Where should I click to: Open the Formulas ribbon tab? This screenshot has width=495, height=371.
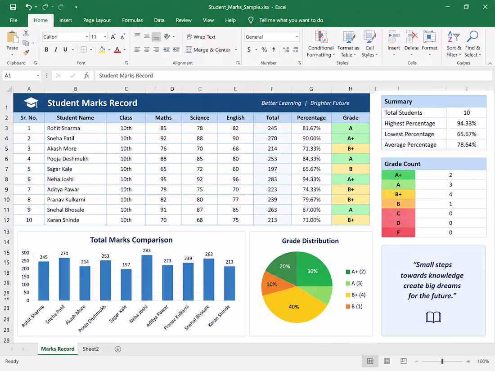(132, 20)
